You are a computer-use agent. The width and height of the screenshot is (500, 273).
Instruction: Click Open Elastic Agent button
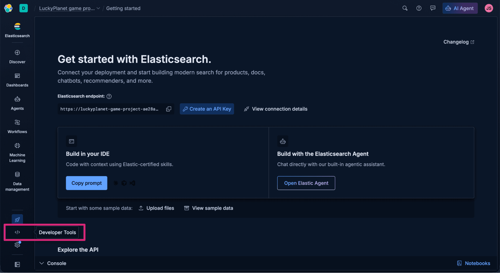[x=306, y=183]
